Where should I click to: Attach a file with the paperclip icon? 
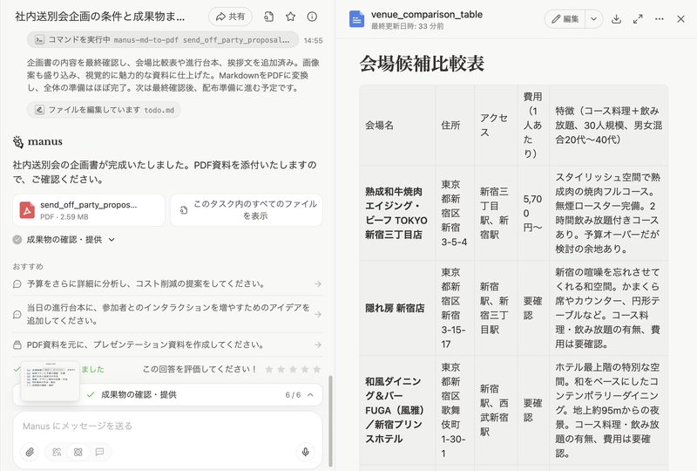pos(30,452)
